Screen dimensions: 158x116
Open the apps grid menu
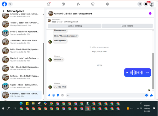tap(140, 4)
